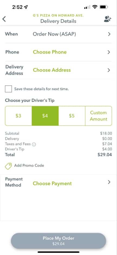
Task: Tap the Taxes and Fees info icon
Action: (34, 144)
